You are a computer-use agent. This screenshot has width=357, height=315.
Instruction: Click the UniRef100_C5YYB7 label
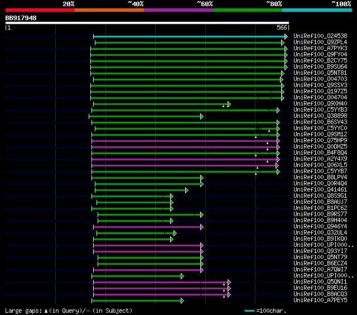[320, 171]
